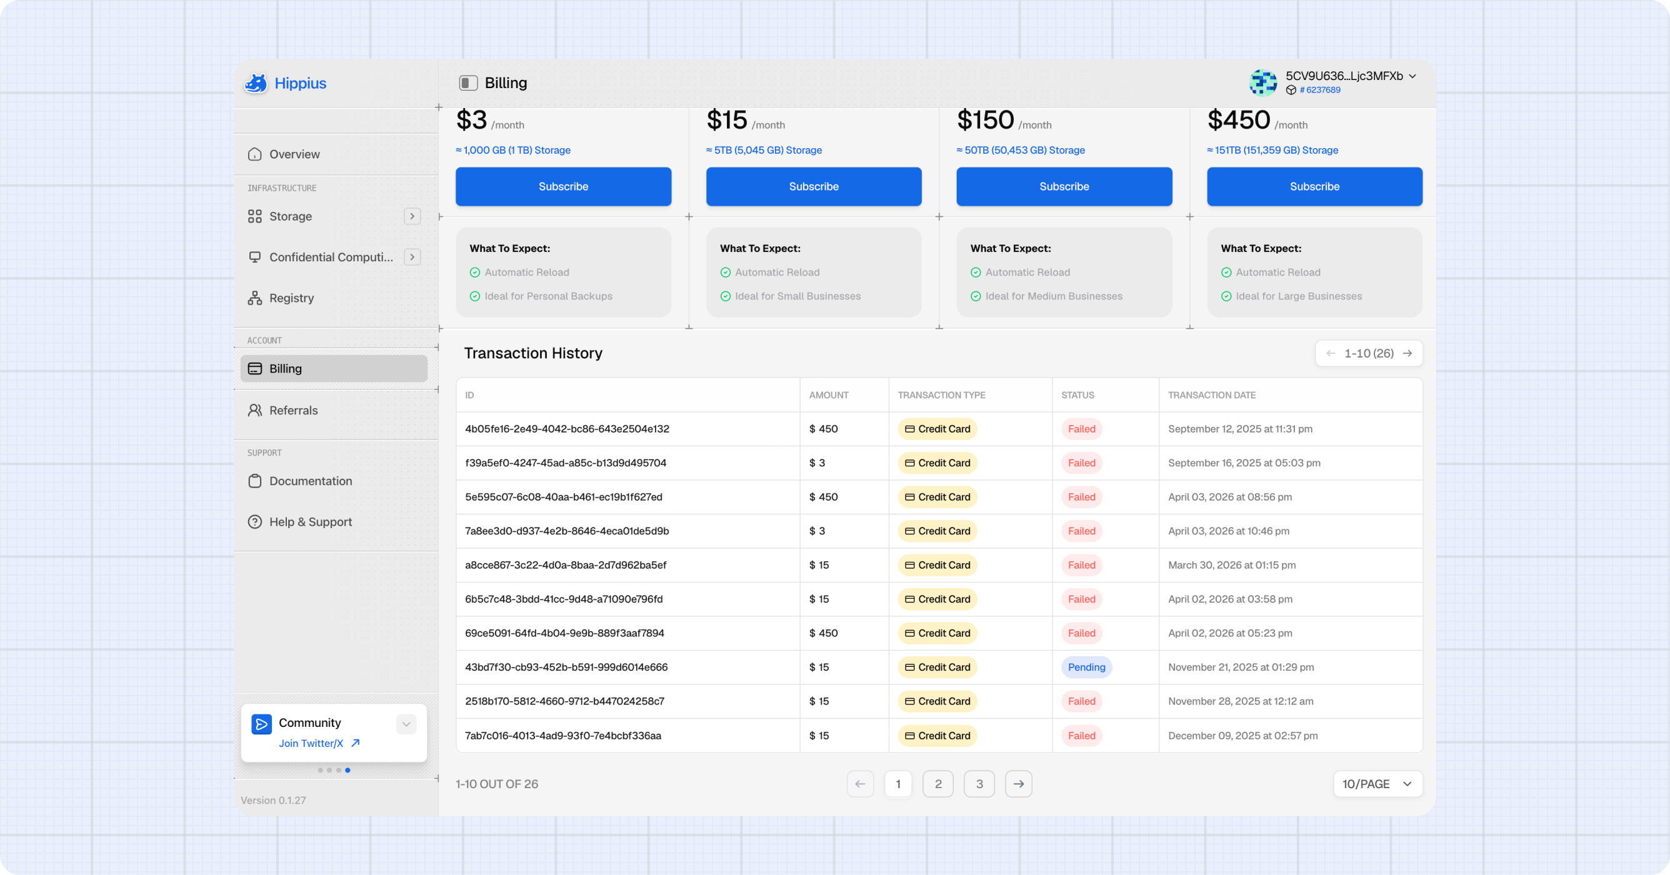Subscribe to the $3 per month plan
Image resolution: width=1670 pixels, height=875 pixels.
coord(563,187)
